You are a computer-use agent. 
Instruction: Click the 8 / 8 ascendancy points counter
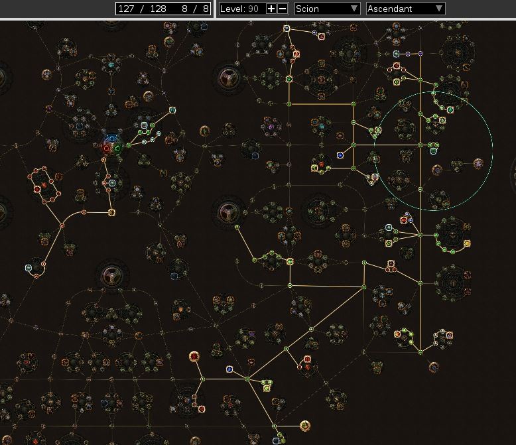(195, 9)
